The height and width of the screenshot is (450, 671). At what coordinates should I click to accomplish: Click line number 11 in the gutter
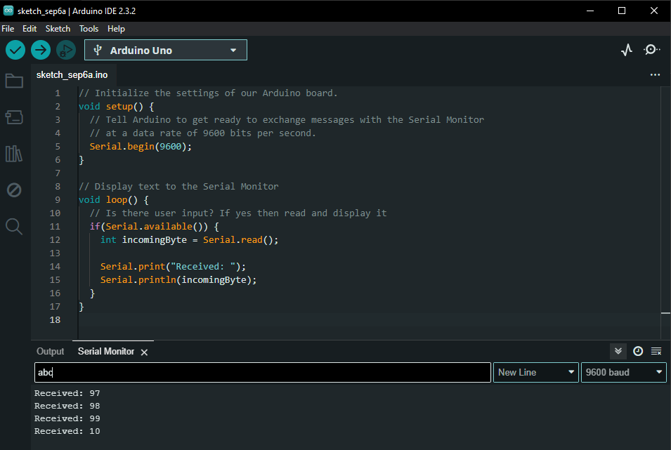[x=55, y=226]
